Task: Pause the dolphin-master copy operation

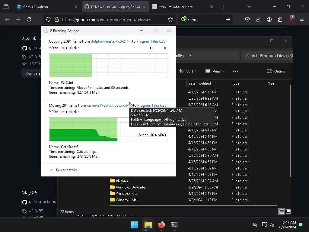Action: [151, 48]
